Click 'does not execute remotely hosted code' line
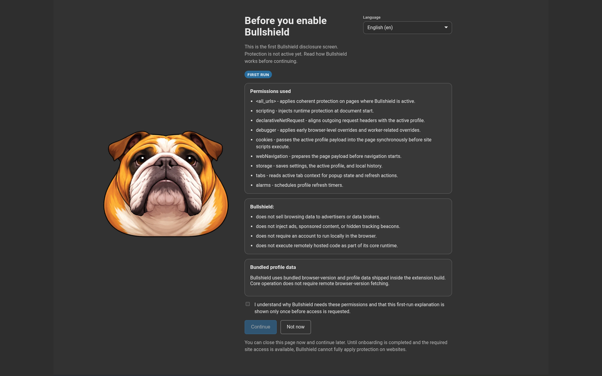Screen dimensions: 602x376 pos(327,246)
